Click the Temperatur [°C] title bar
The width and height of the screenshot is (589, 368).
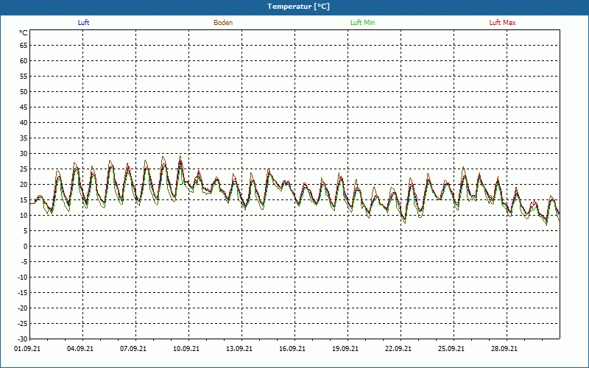coord(294,7)
